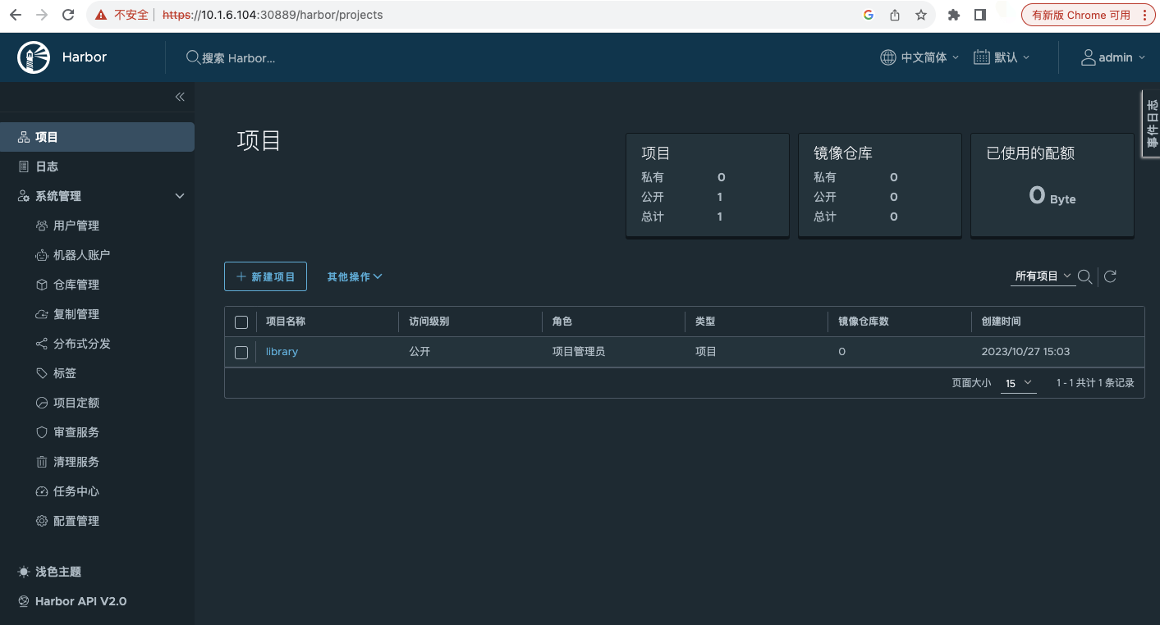This screenshot has height=625, width=1160.
Task: Open the 项目 menu item
Action: (x=97, y=137)
